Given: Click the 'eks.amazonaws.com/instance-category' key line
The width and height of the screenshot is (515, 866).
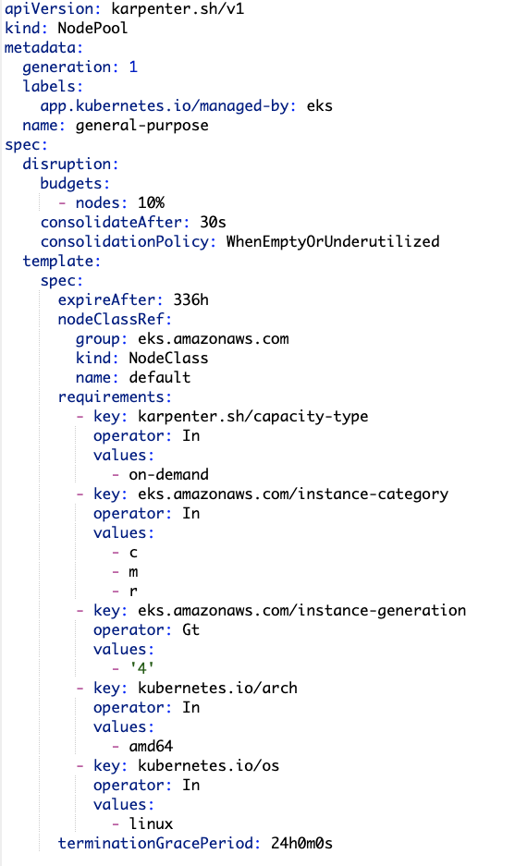Looking at the screenshot, I should 262,494.
